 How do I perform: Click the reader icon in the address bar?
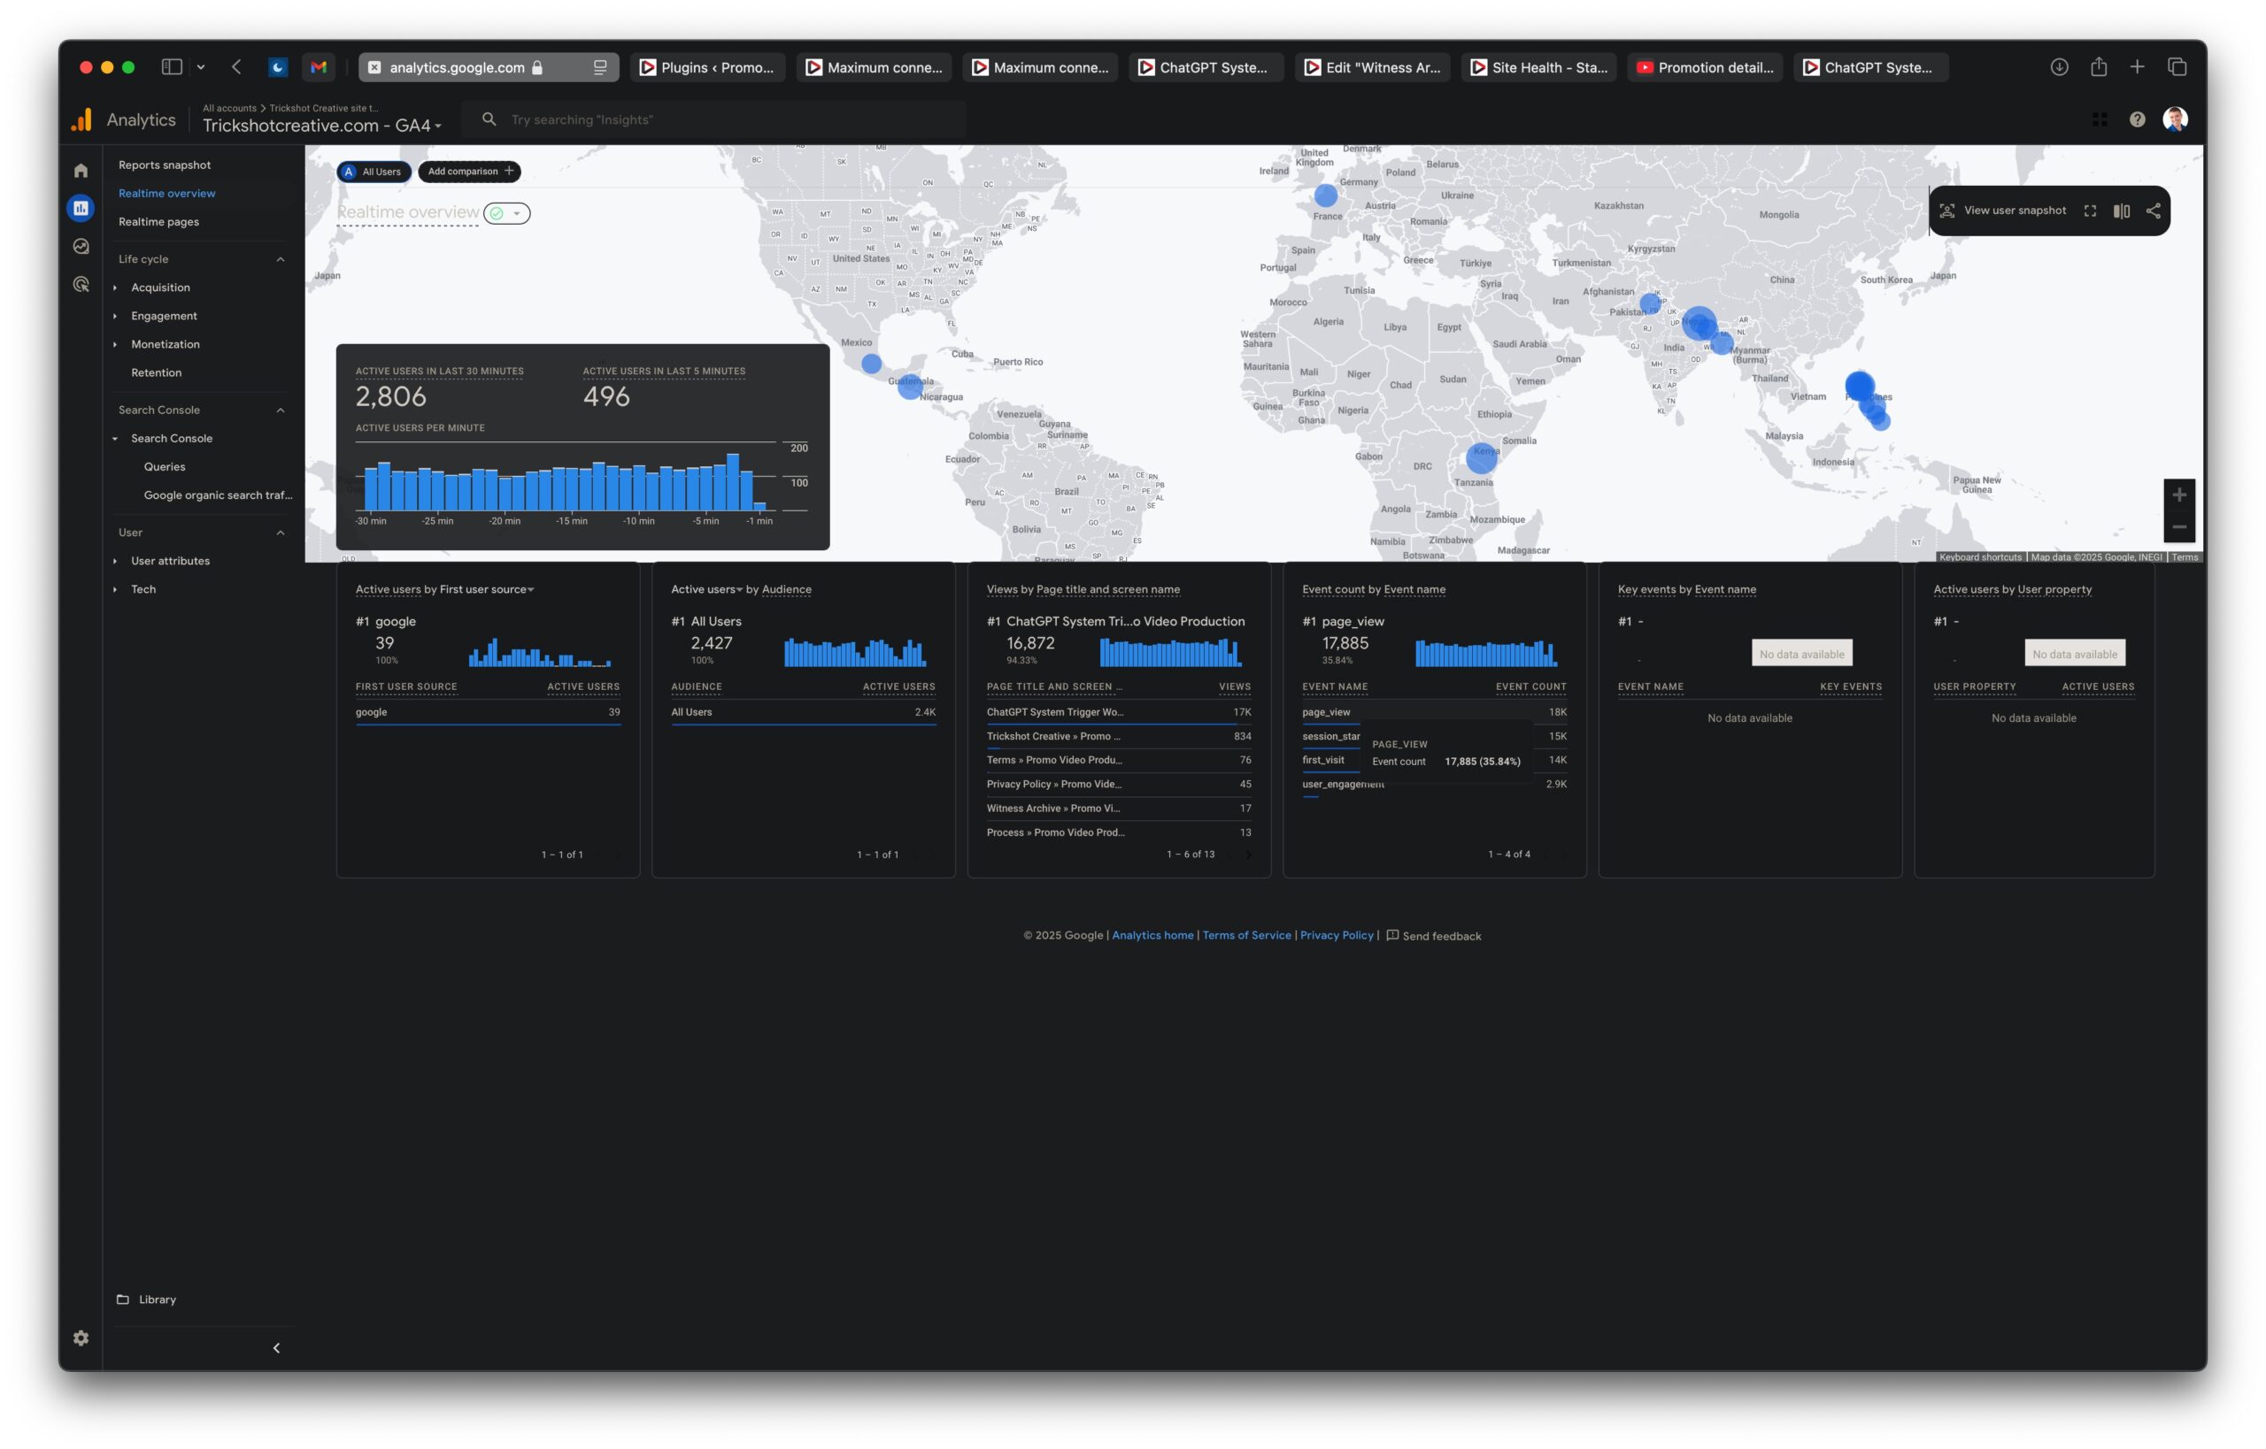pos(599,68)
